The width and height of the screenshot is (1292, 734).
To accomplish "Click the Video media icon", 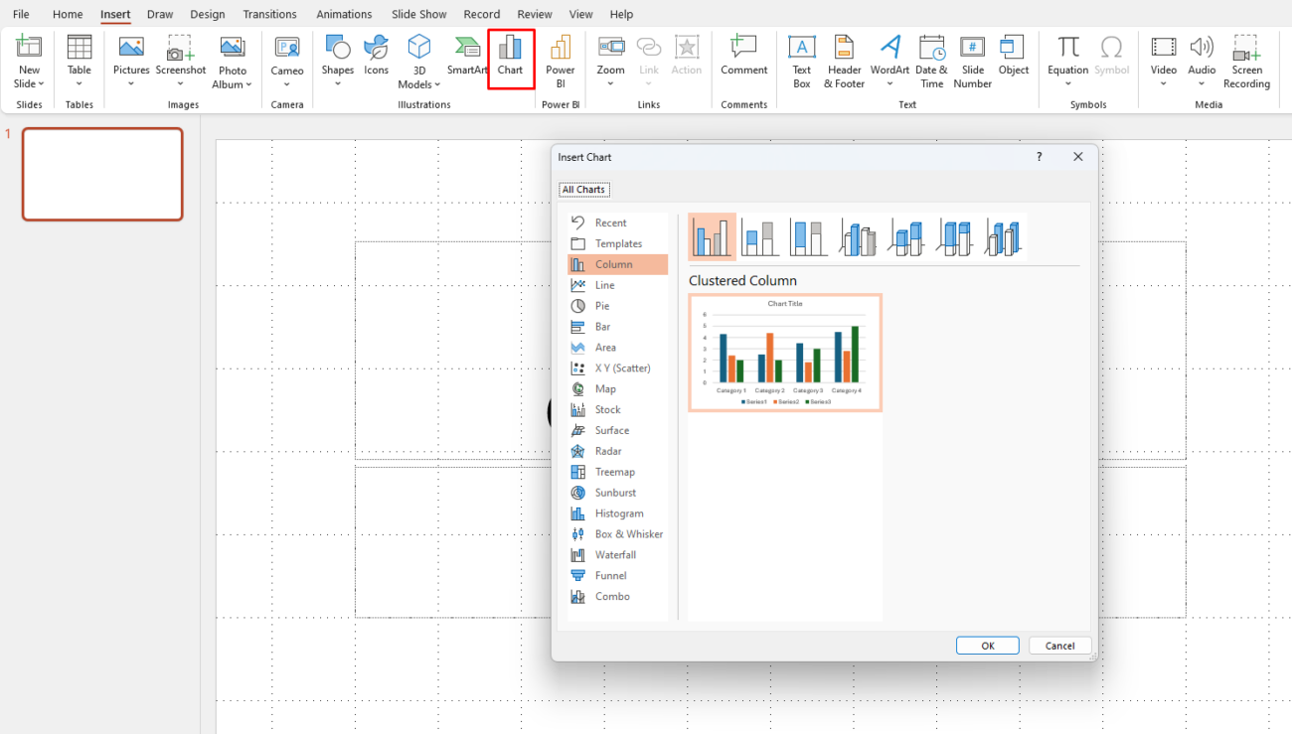I will click(x=1164, y=47).
